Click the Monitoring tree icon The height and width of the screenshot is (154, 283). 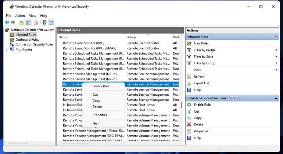point(12,49)
